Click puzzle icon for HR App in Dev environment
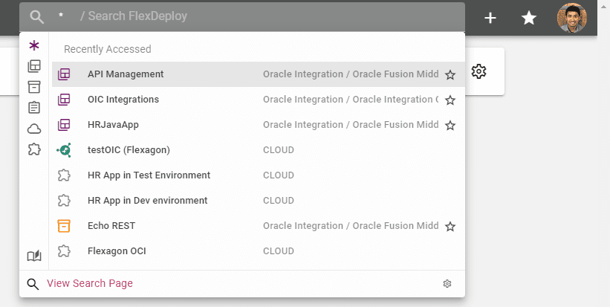Image resolution: width=610 pixels, height=307 pixels. point(64,201)
